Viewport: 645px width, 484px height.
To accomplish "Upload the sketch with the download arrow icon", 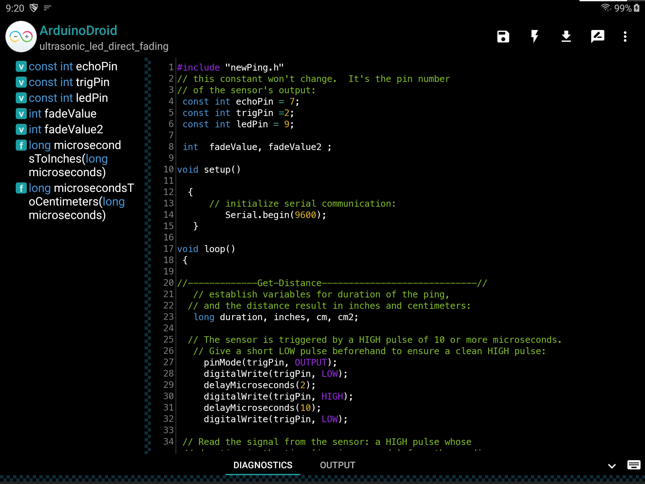I will [x=566, y=37].
